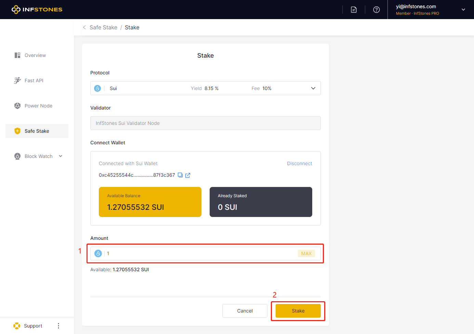
Task: Click Disconnect wallet link
Action: tap(300, 163)
